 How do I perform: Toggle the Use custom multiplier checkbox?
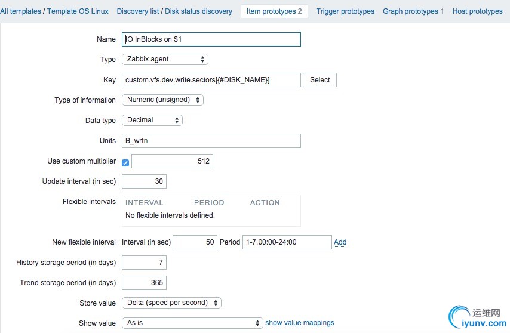125,162
